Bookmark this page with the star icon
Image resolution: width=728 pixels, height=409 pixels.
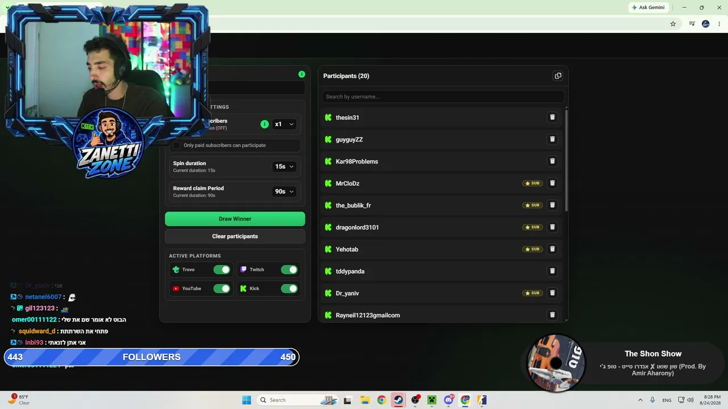pyautogui.click(x=673, y=24)
